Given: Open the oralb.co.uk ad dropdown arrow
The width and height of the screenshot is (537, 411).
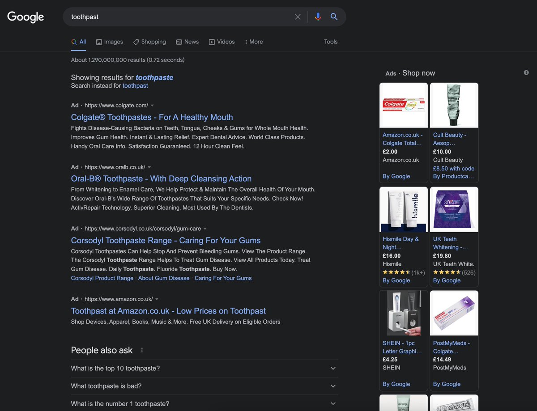Looking at the screenshot, I should [149, 167].
